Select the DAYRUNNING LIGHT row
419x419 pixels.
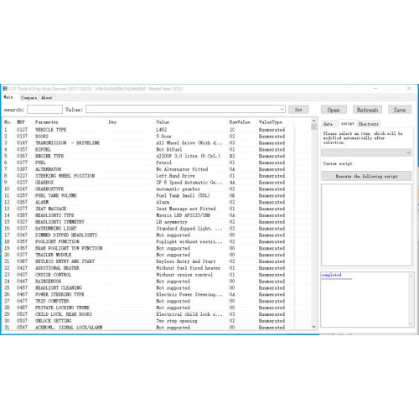tap(157, 229)
